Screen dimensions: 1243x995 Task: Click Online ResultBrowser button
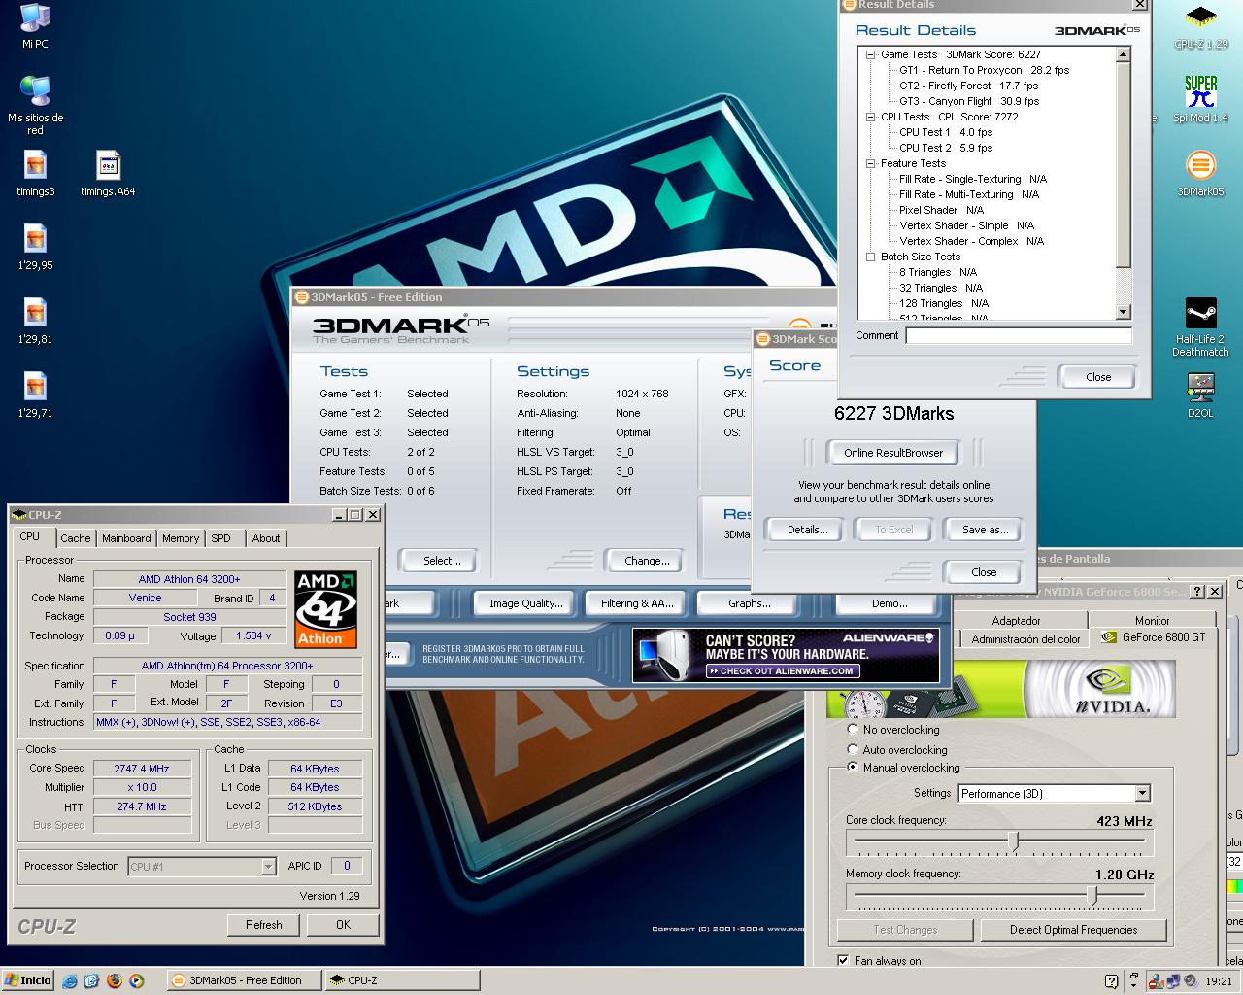(x=893, y=453)
